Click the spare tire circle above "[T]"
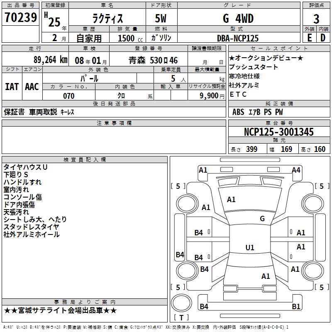The height and width of the screenshot is (332, 332). click(x=181, y=303)
